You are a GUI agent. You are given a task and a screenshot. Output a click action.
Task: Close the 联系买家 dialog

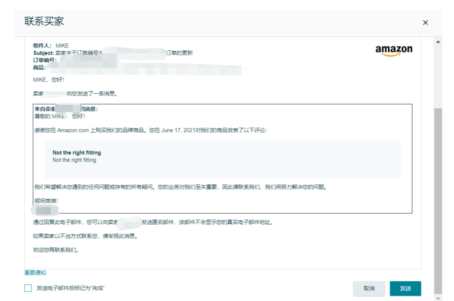(426, 22)
